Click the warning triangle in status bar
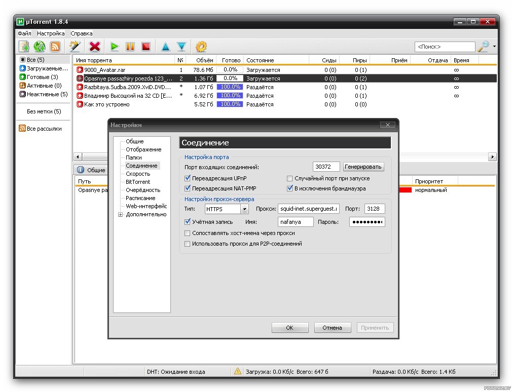Screen dimensions: 513x392 pos(238,371)
